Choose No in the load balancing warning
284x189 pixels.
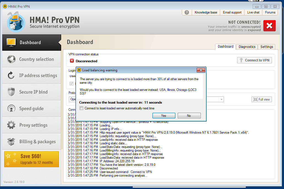(189, 116)
